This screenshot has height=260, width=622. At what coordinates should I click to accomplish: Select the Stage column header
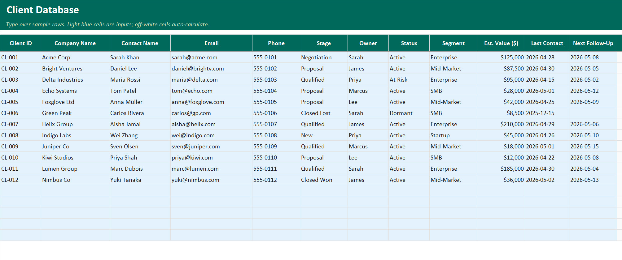point(324,43)
